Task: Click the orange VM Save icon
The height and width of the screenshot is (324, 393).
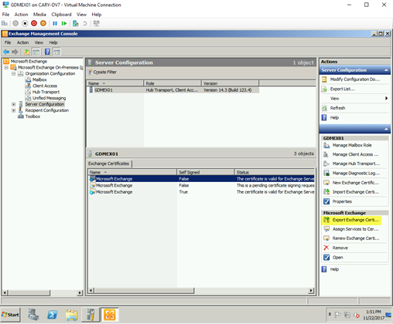Action: click(x=43, y=23)
